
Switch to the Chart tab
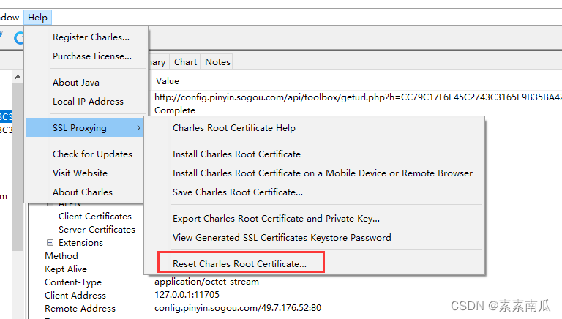pyautogui.click(x=185, y=62)
